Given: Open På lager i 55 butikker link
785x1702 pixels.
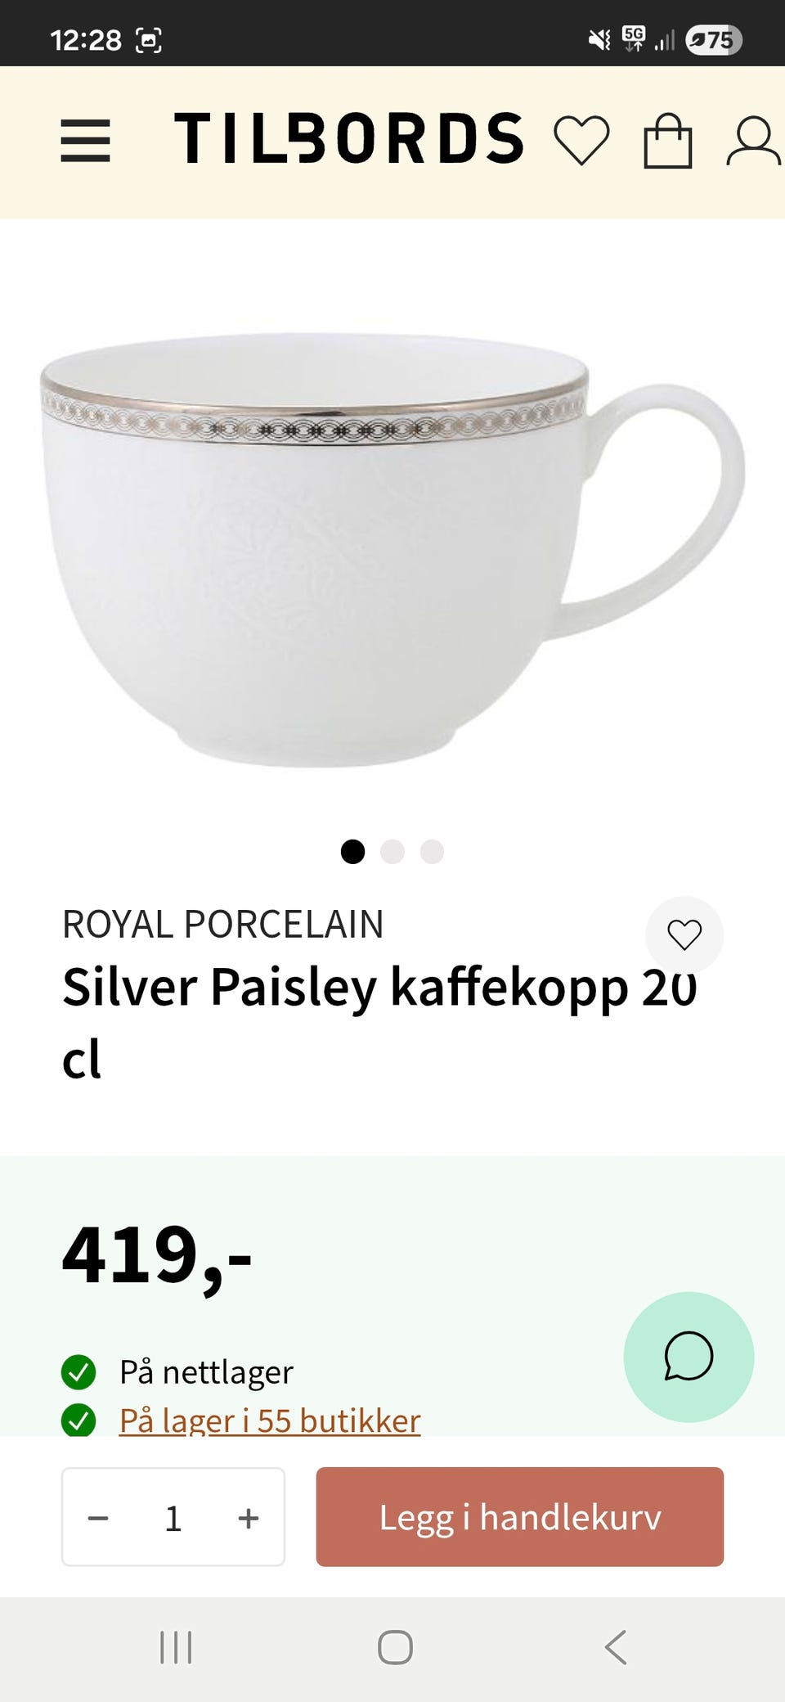Looking at the screenshot, I should pyautogui.click(x=270, y=1421).
